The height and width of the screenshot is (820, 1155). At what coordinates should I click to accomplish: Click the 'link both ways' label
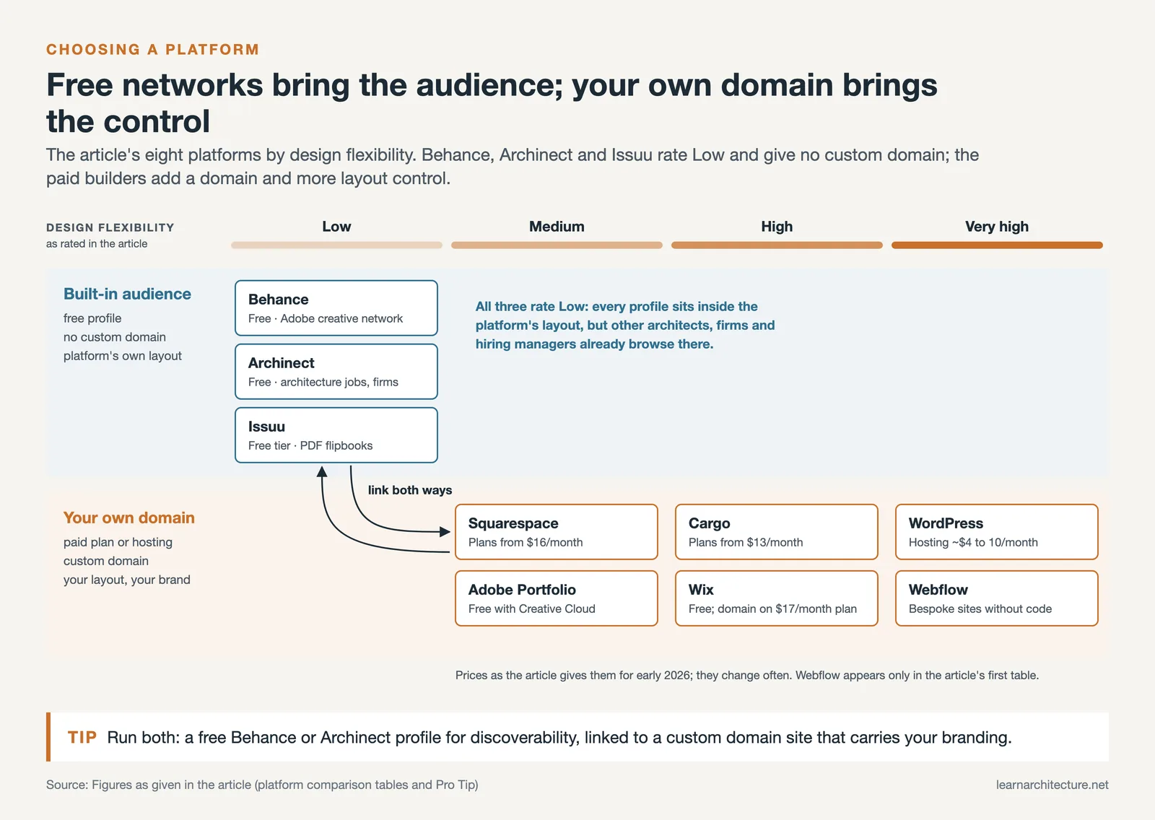[410, 490]
